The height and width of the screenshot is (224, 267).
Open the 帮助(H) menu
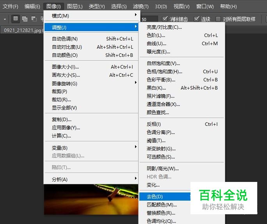pyautogui.click(x=228, y=7)
